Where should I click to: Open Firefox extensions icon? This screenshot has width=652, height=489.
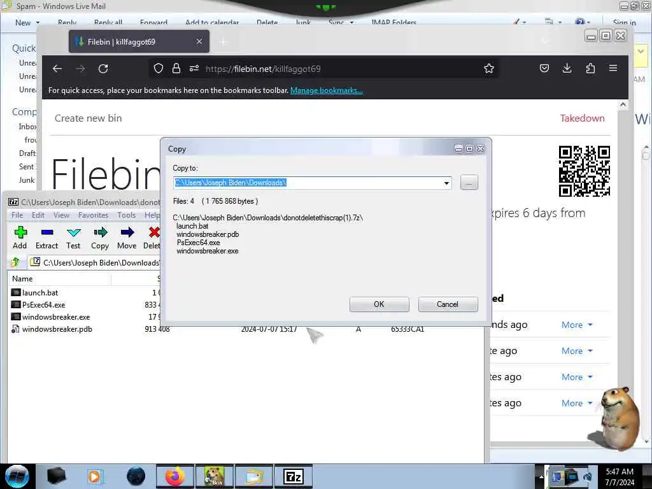click(590, 68)
